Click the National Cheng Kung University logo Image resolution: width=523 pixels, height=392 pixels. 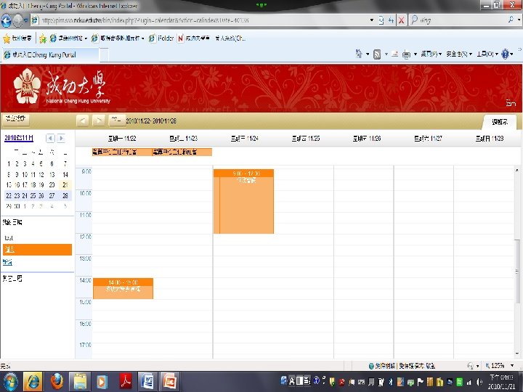(62, 87)
